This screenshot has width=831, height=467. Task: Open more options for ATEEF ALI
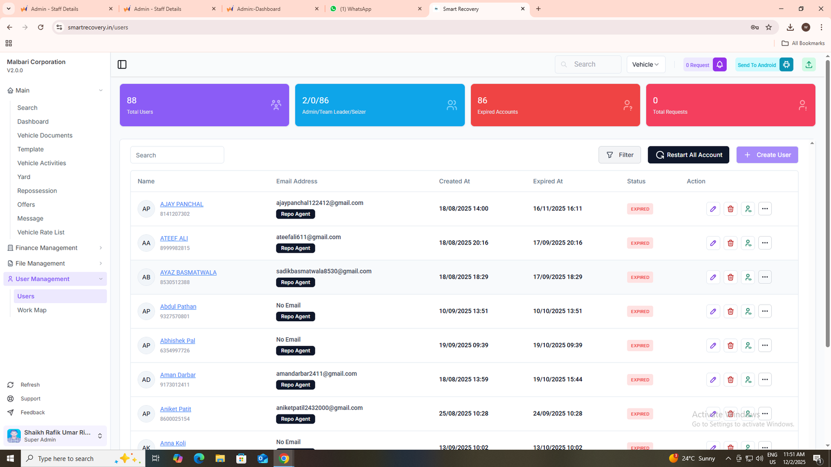pos(765,243)
